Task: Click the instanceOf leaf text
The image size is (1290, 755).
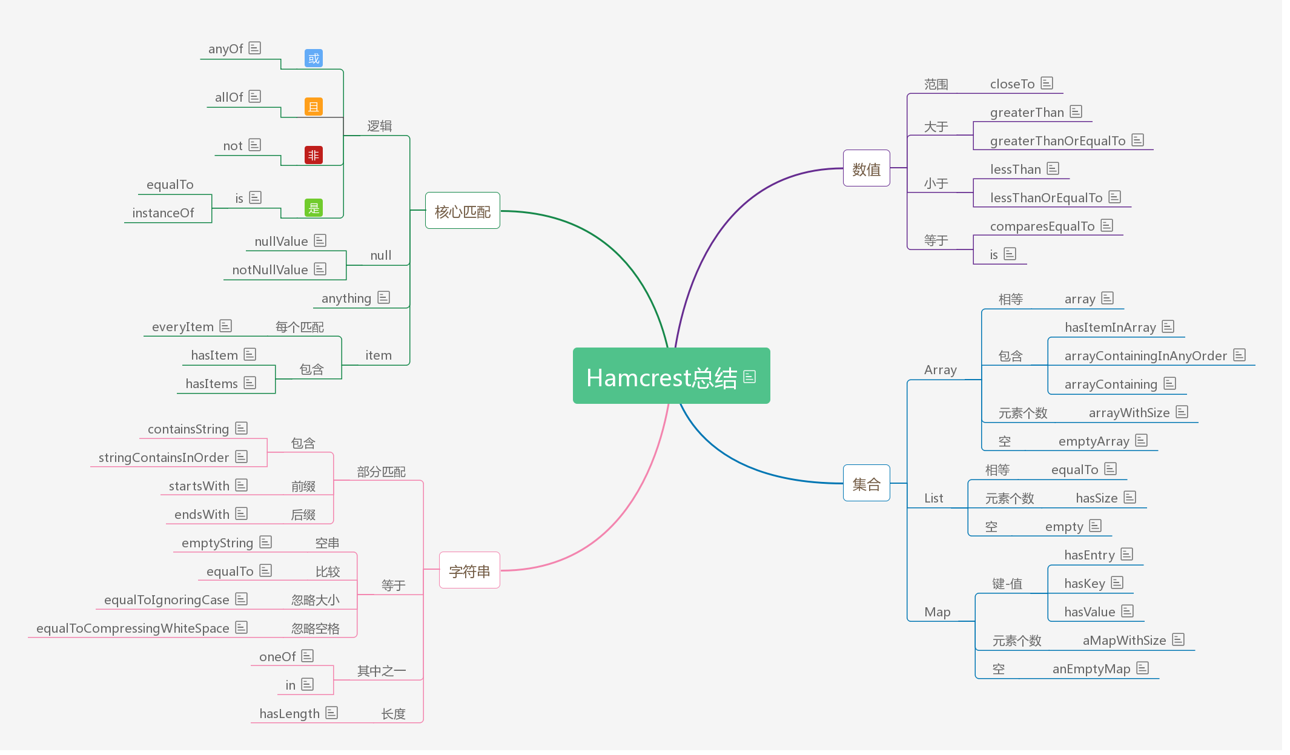Action: tap(164, 213)
